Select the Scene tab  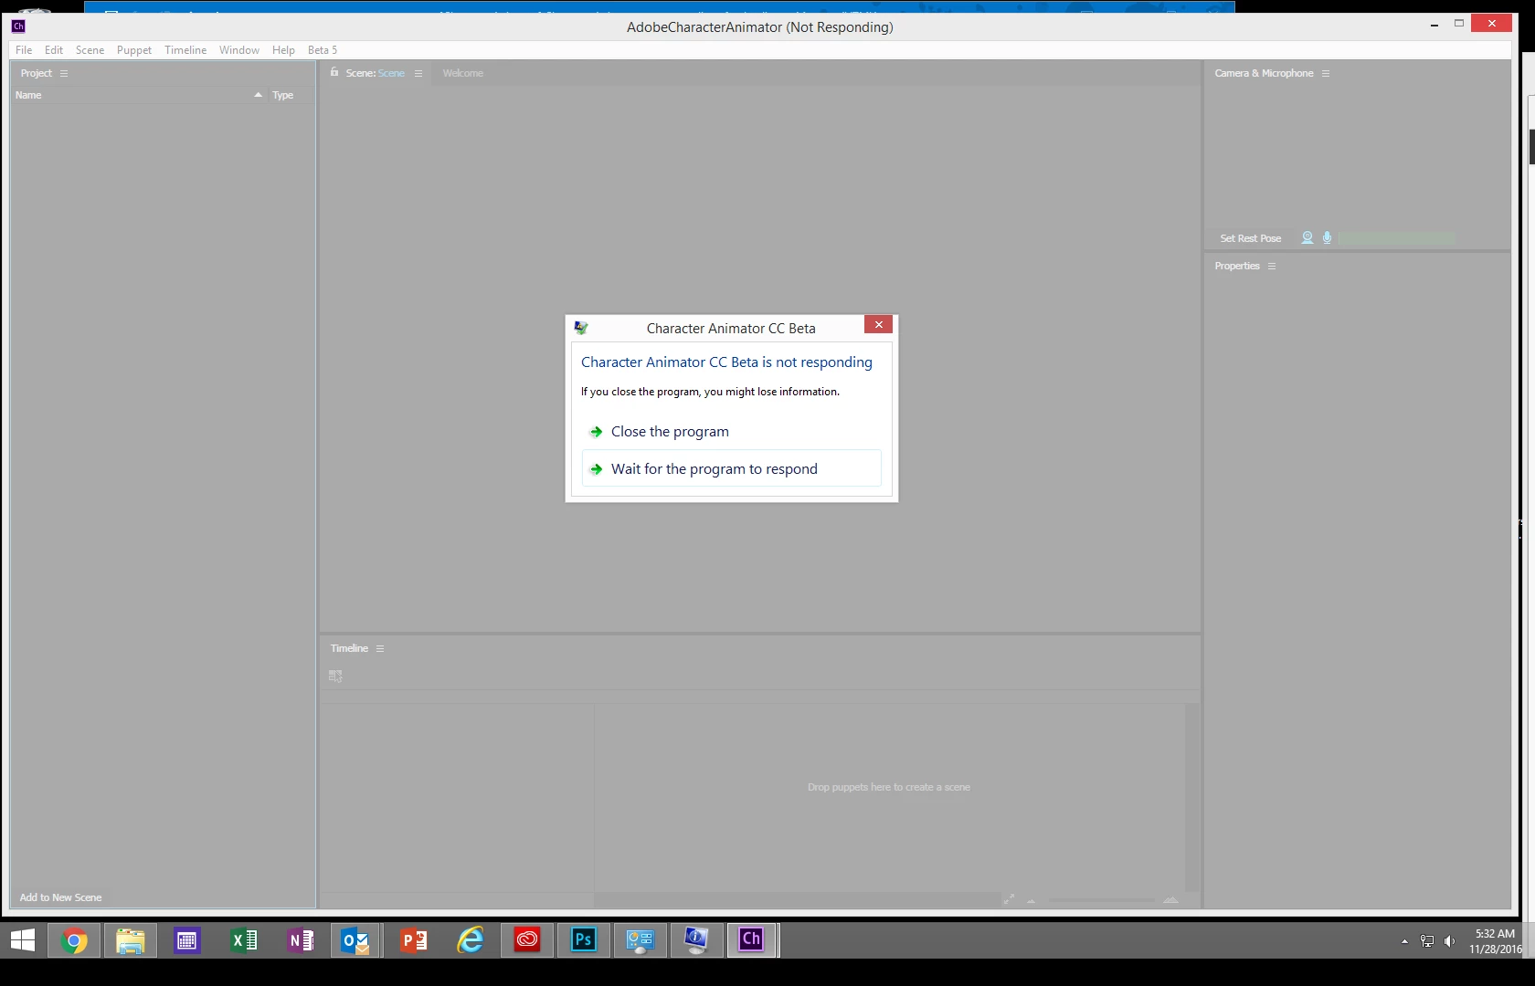[376, 73]
